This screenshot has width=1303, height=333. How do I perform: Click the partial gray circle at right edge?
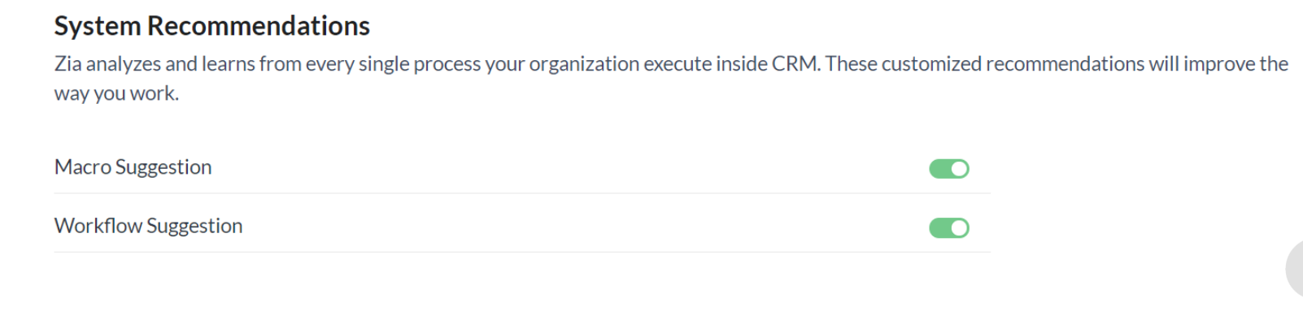pos(1295,269)
